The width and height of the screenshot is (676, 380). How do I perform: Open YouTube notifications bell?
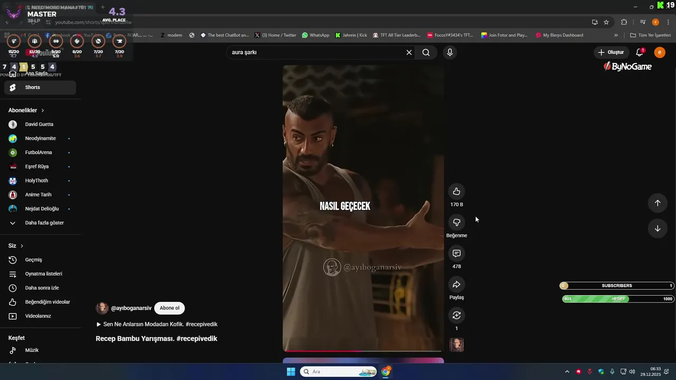tap(640, 52)
